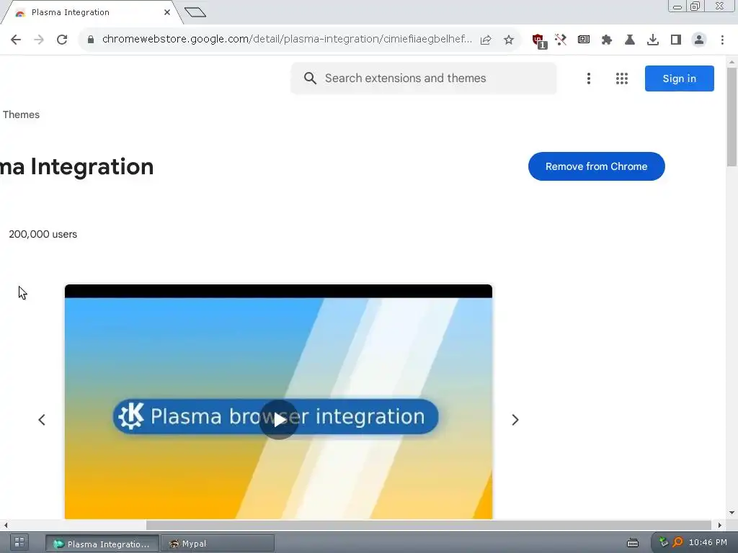Share this page from the address bar
The image size is (738, 553).
tap(486, 40)
